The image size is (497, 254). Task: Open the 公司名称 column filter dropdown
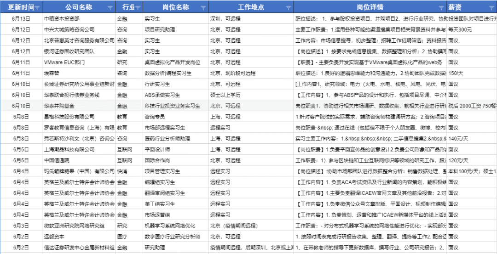pyautogui.click(x=110, y=8)
